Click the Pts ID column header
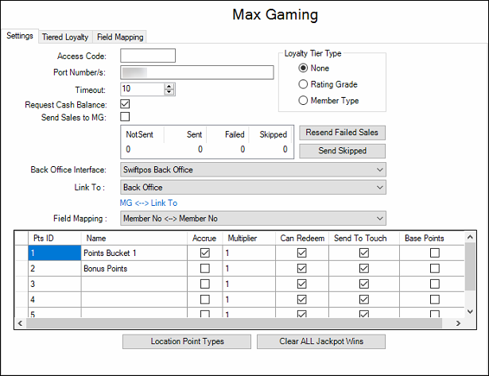Viewport: 489px width, 376px height. click(x=55, y=238)
